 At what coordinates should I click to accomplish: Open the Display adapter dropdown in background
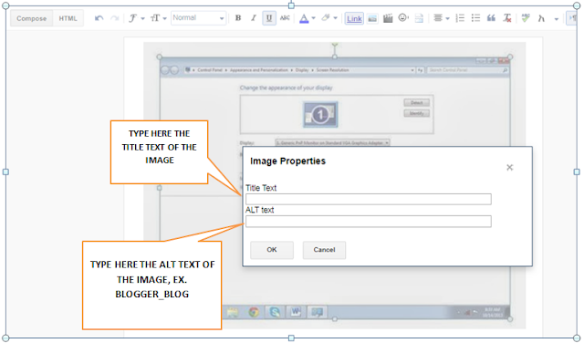[332, 142]
